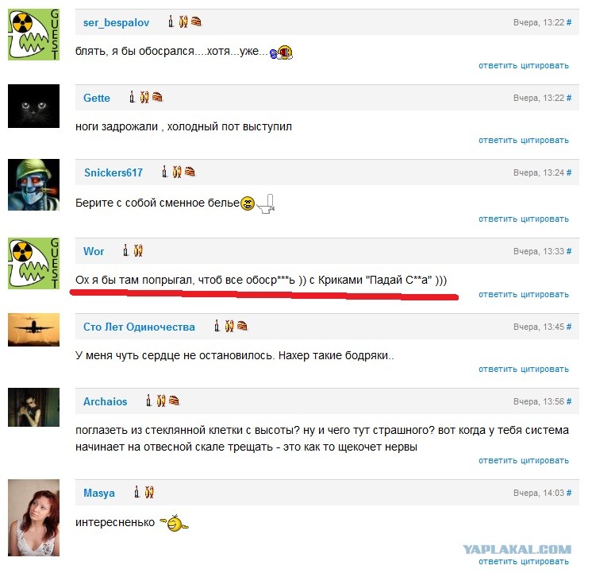
Task: Click the # permalink of the 13:33 comment
Action: pos(569,251)
